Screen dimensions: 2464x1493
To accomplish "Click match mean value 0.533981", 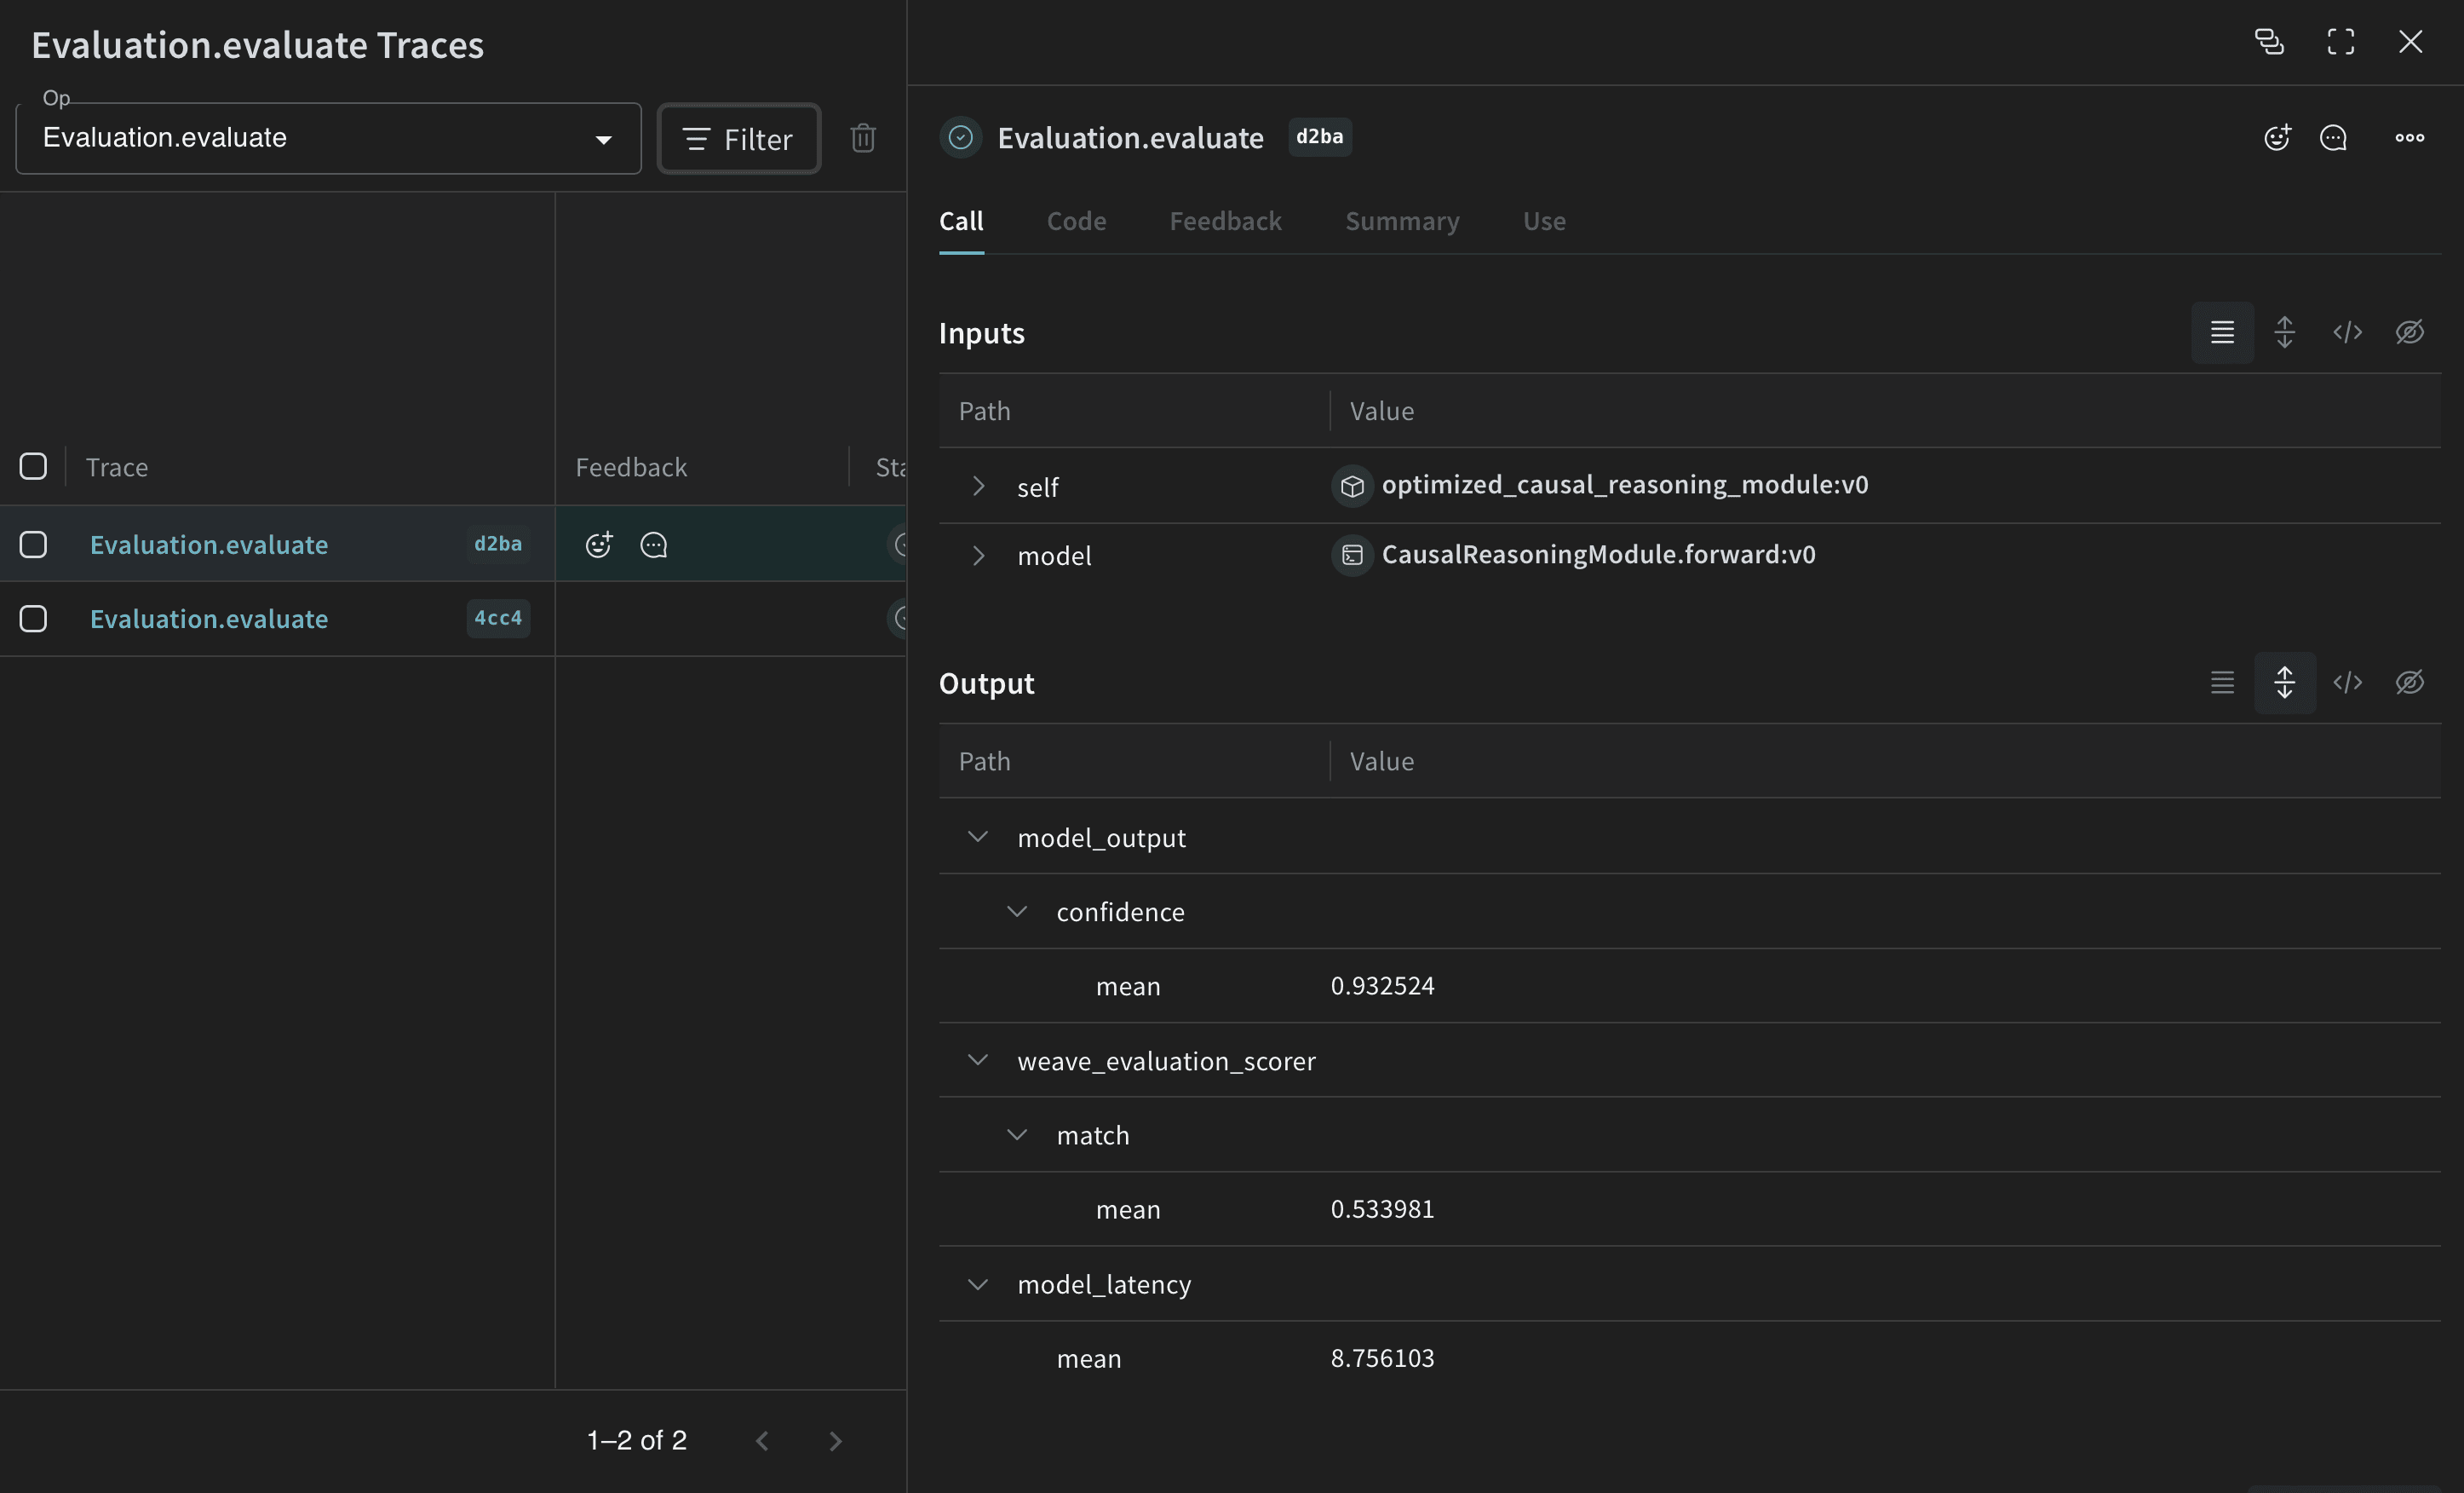I will click(1382, 1209).
